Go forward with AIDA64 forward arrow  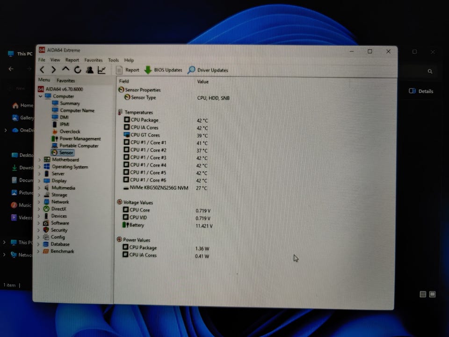[x=53, y=70]
